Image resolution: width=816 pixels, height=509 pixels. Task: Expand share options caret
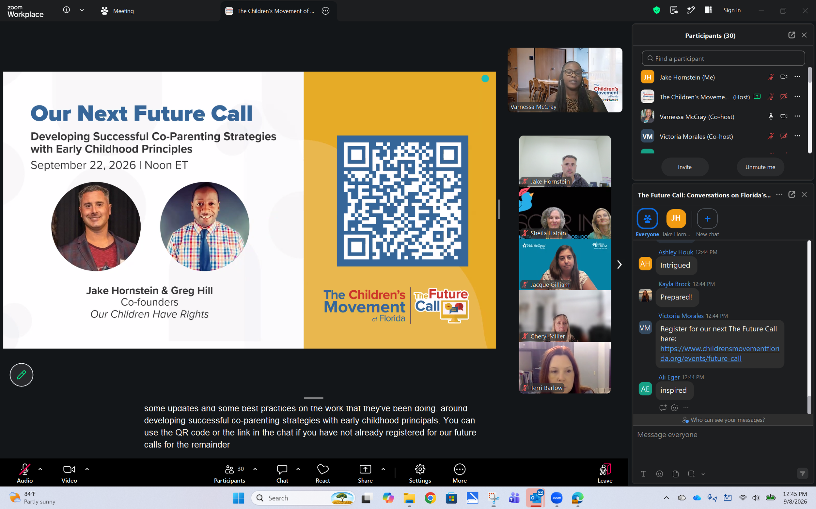(x=383, y=469)
